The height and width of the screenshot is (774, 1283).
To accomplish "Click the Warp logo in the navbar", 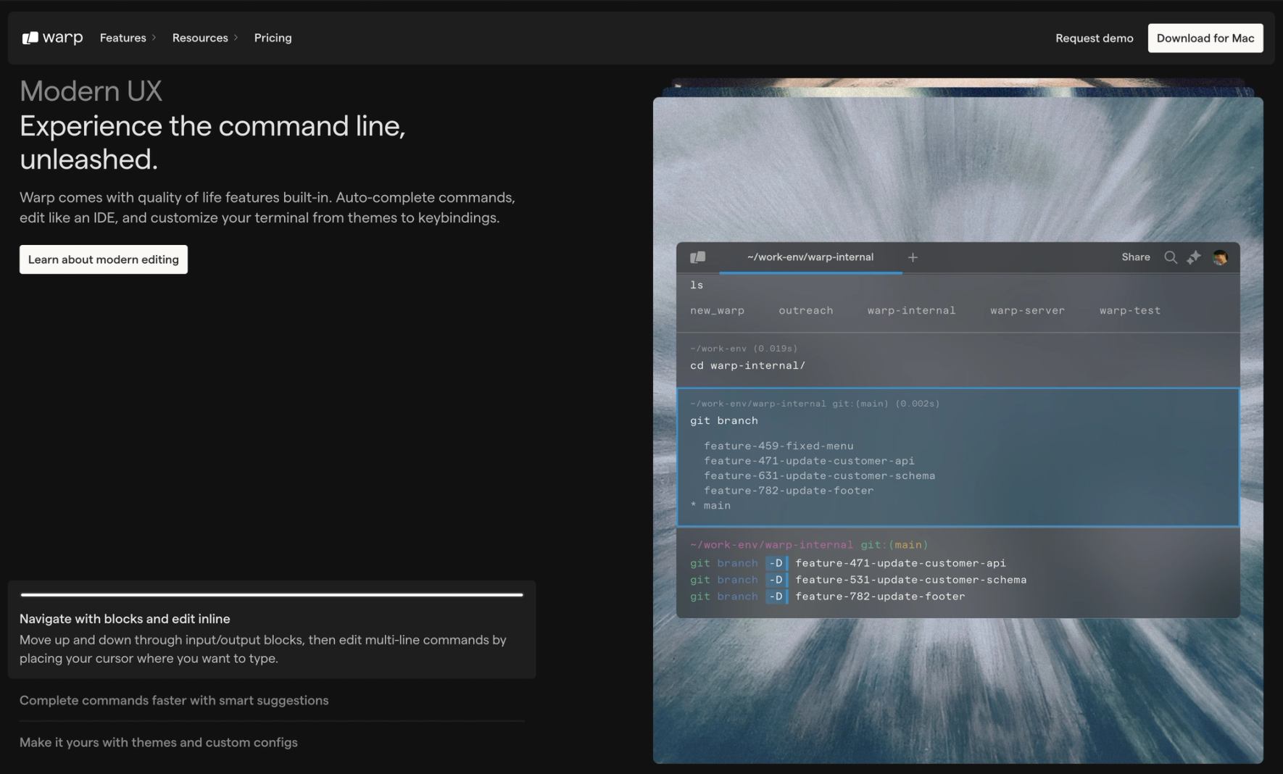I will point(52,38).
